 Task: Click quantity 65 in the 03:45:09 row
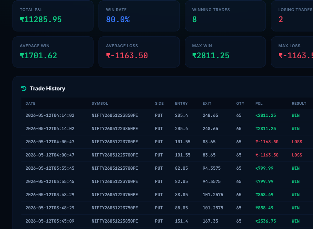click(239, 221)
